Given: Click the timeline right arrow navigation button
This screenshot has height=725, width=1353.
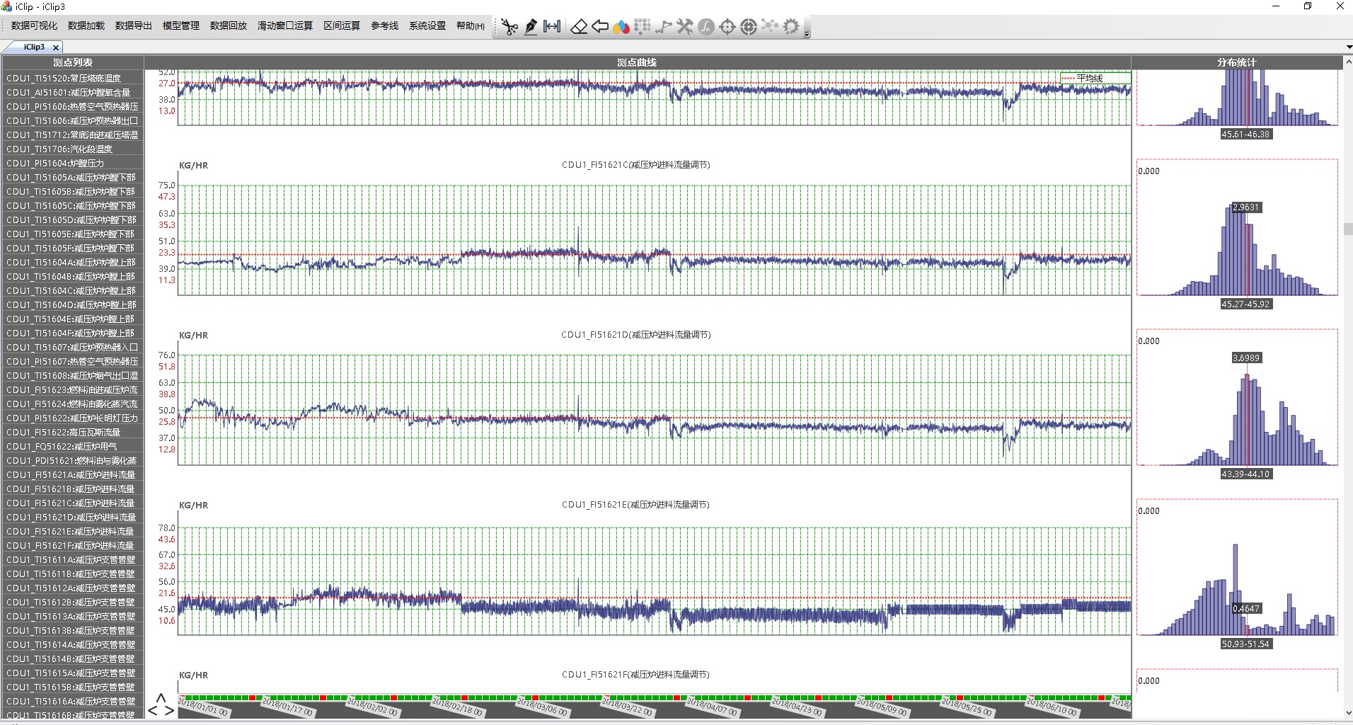Looking at the screenshot, I should click(169, 711).
